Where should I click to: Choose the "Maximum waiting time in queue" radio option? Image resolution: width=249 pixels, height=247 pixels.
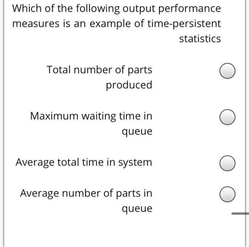[x=227, y=117]
